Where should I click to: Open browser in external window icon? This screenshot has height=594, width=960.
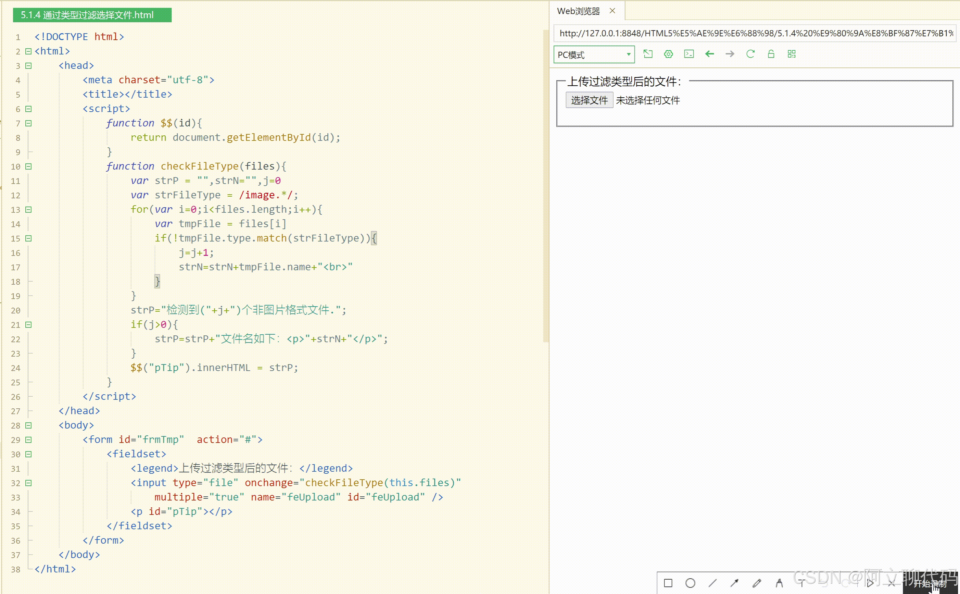pyautogui.click(x=648, y=54)
